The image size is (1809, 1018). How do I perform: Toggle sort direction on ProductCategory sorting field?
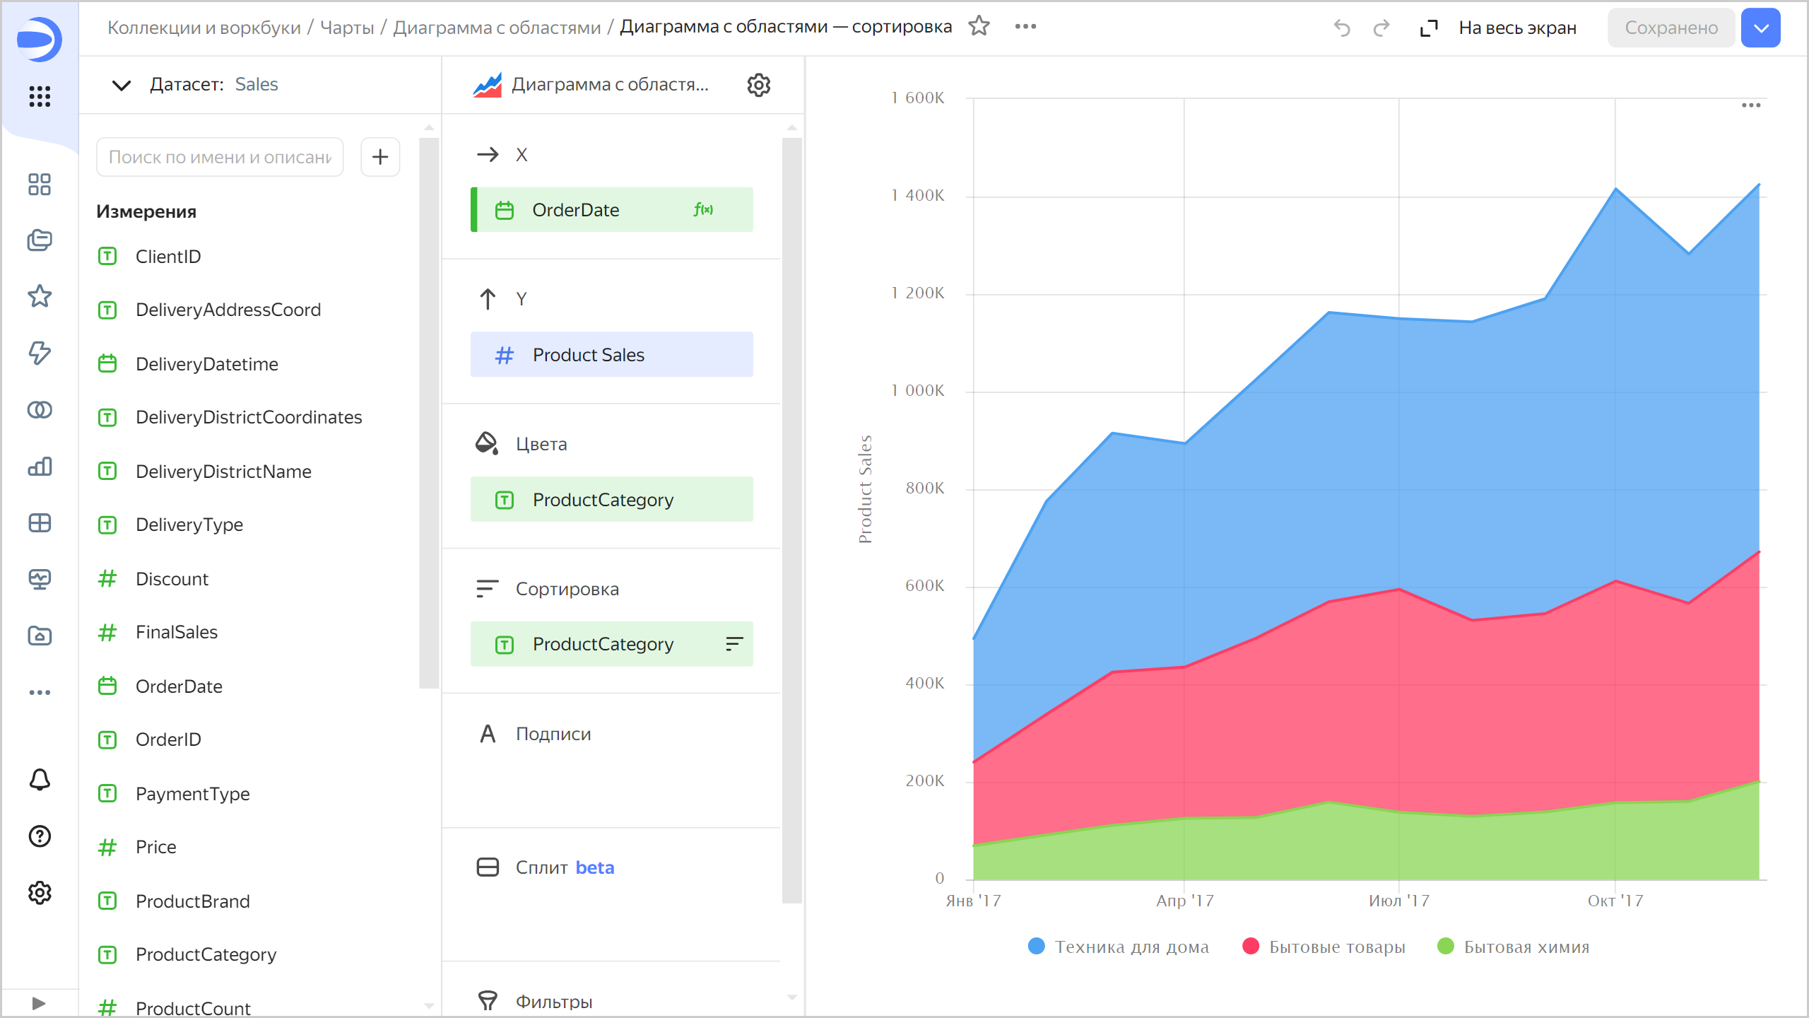(x=734, y=644)
